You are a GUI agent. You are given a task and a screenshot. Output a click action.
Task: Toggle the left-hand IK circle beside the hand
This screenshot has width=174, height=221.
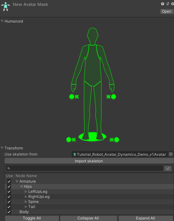[x=72, y=97]
